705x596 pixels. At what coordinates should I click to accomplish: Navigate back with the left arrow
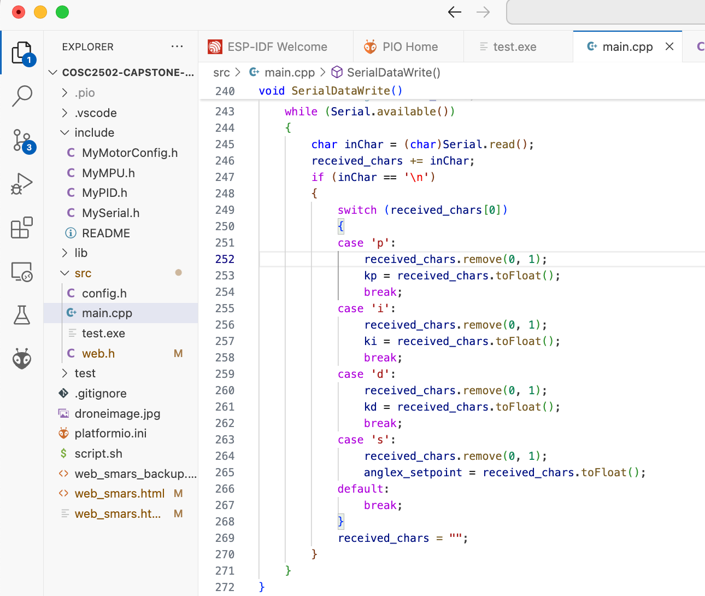(454, 12)
